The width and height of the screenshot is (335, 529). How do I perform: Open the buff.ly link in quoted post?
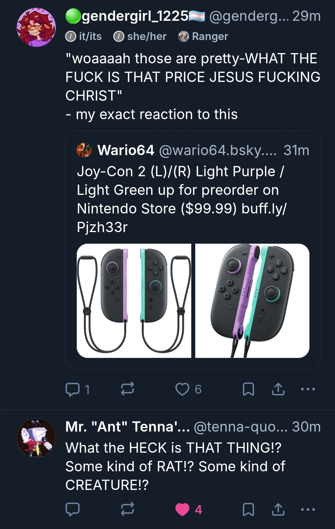click(264, 209)
